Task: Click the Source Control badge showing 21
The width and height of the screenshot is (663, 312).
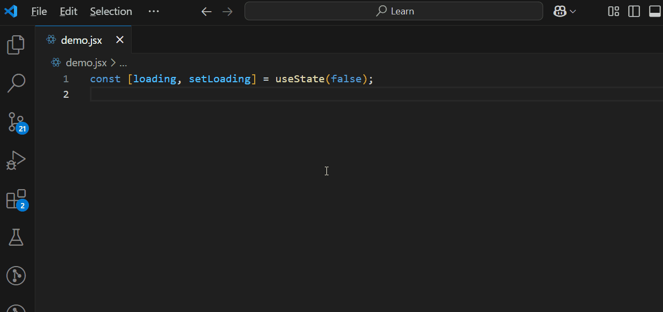Action: [22, 128]
